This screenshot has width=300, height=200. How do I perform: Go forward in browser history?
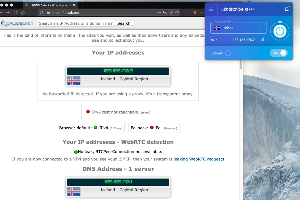(8, 12)
